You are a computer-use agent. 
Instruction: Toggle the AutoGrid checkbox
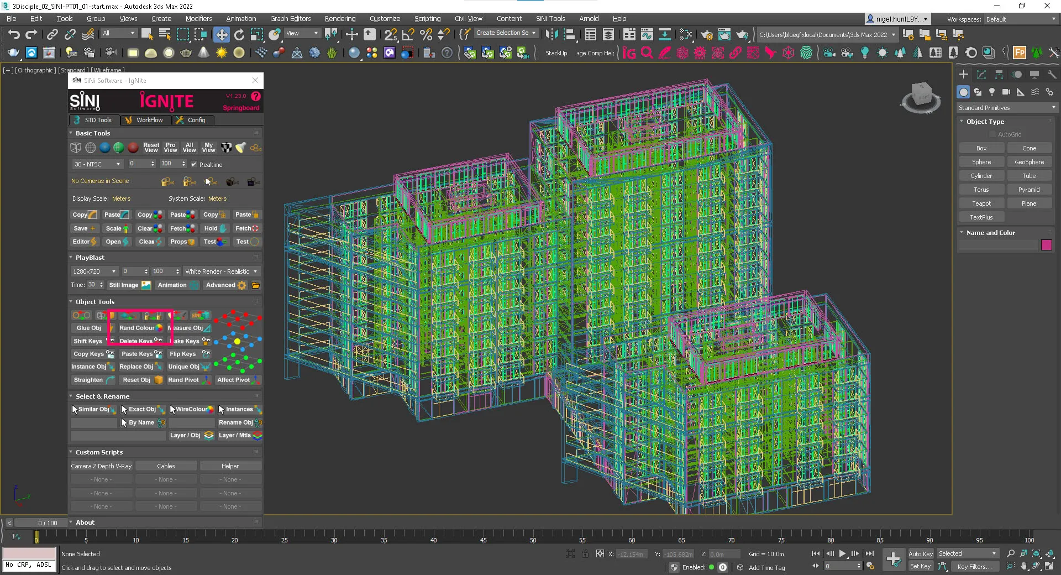coord(992,134)
